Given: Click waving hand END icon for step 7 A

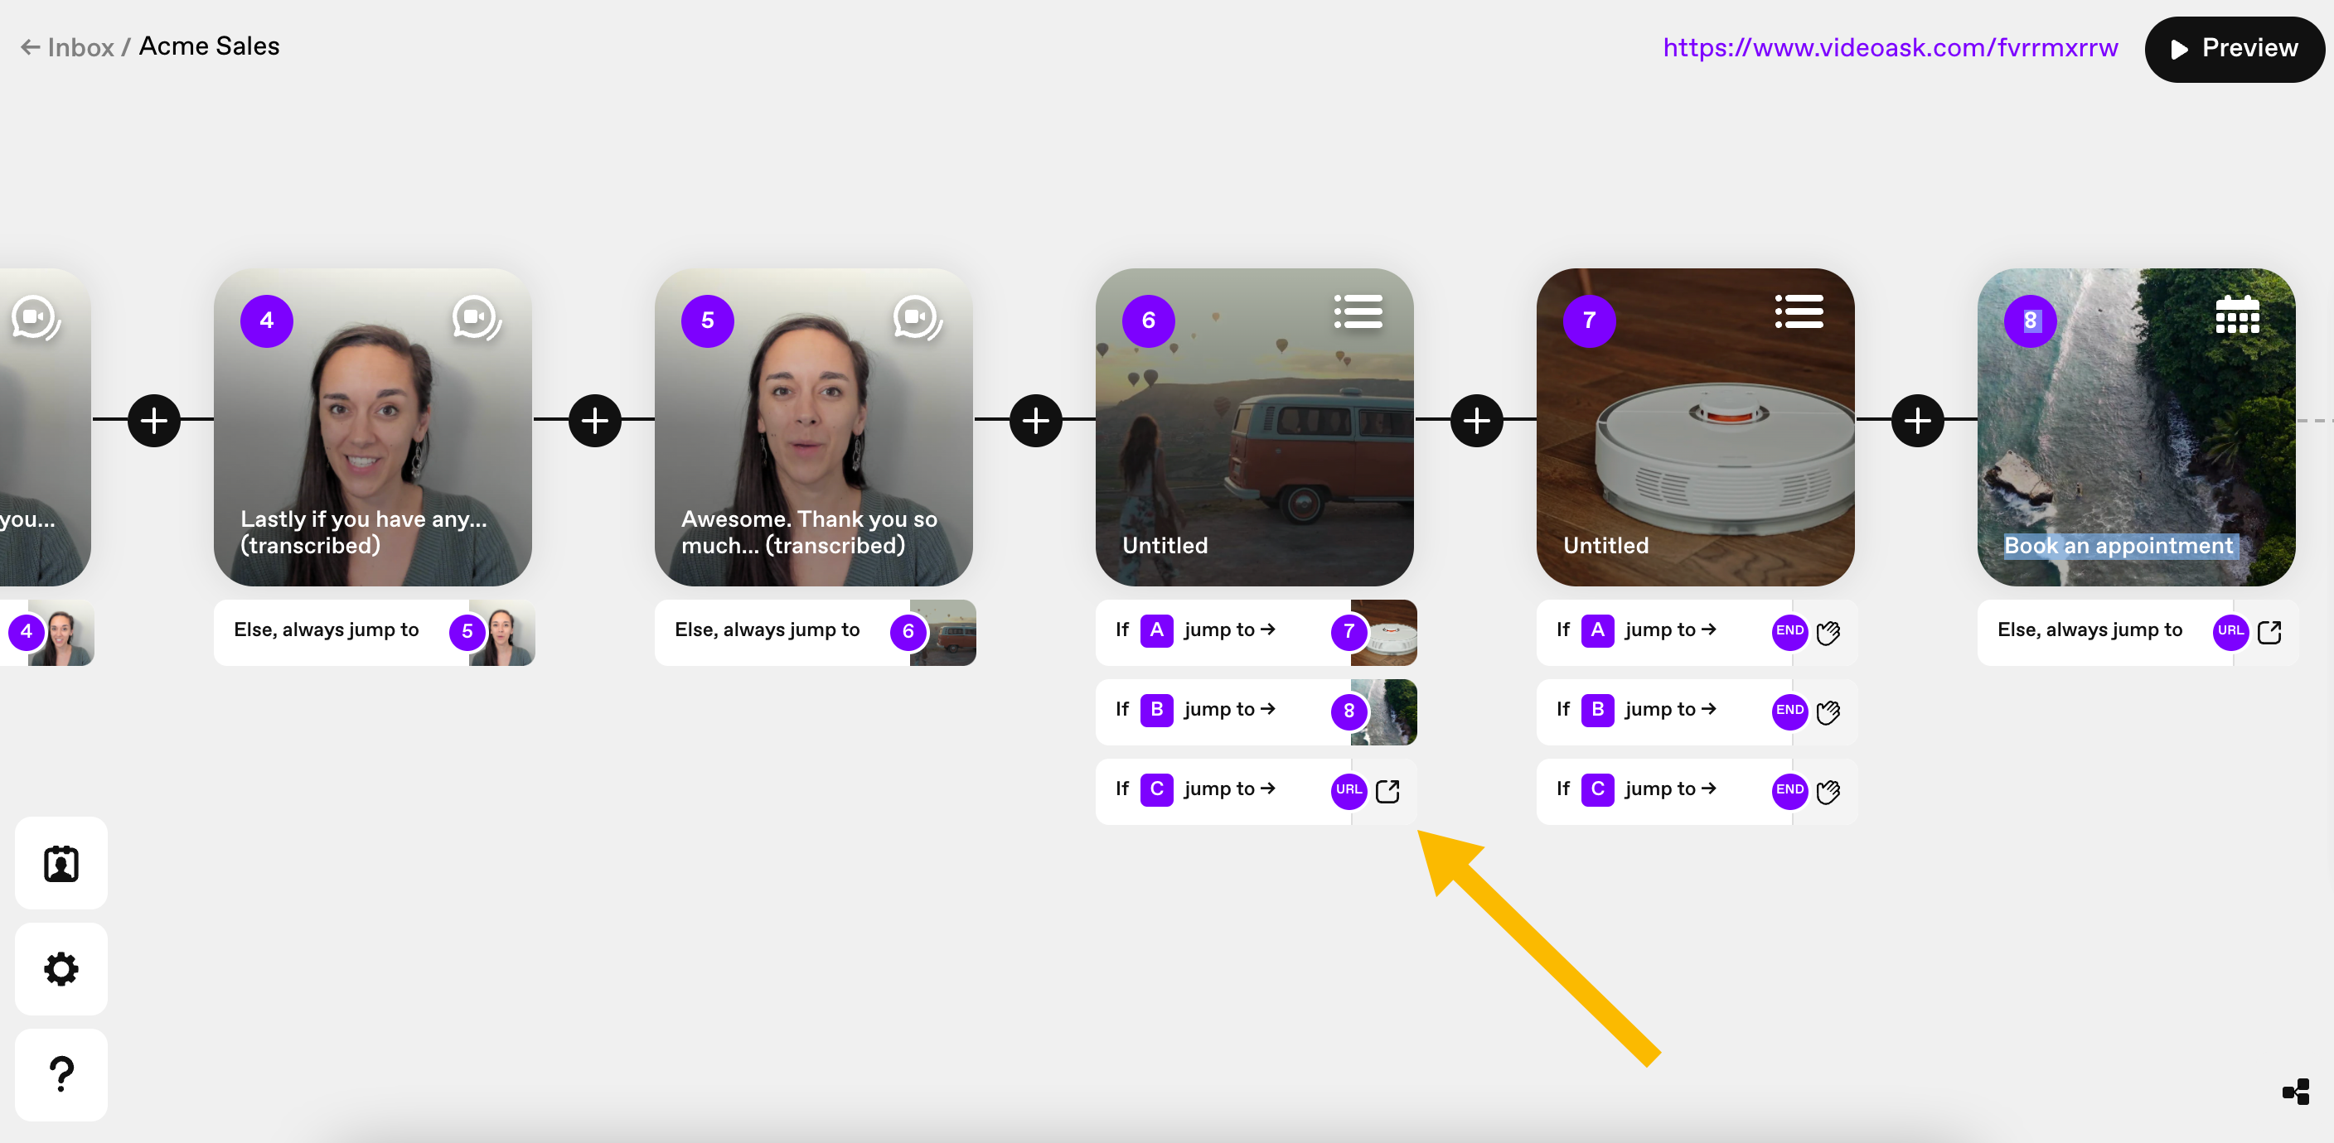Looking at the screenshot, I should [x=1828, y=632].
